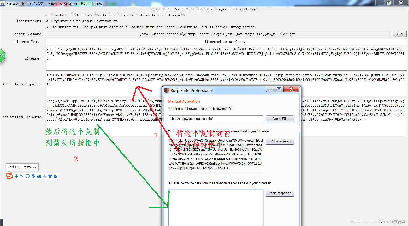Open the IME account login icon
Screen dimensions: 409x226
point(45,176)
